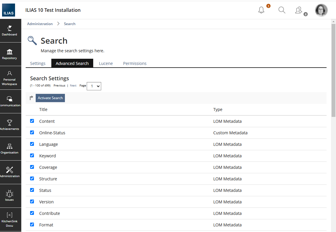Click the search magnifier in header
Screen dimensions: 336x232
(282, 10)
